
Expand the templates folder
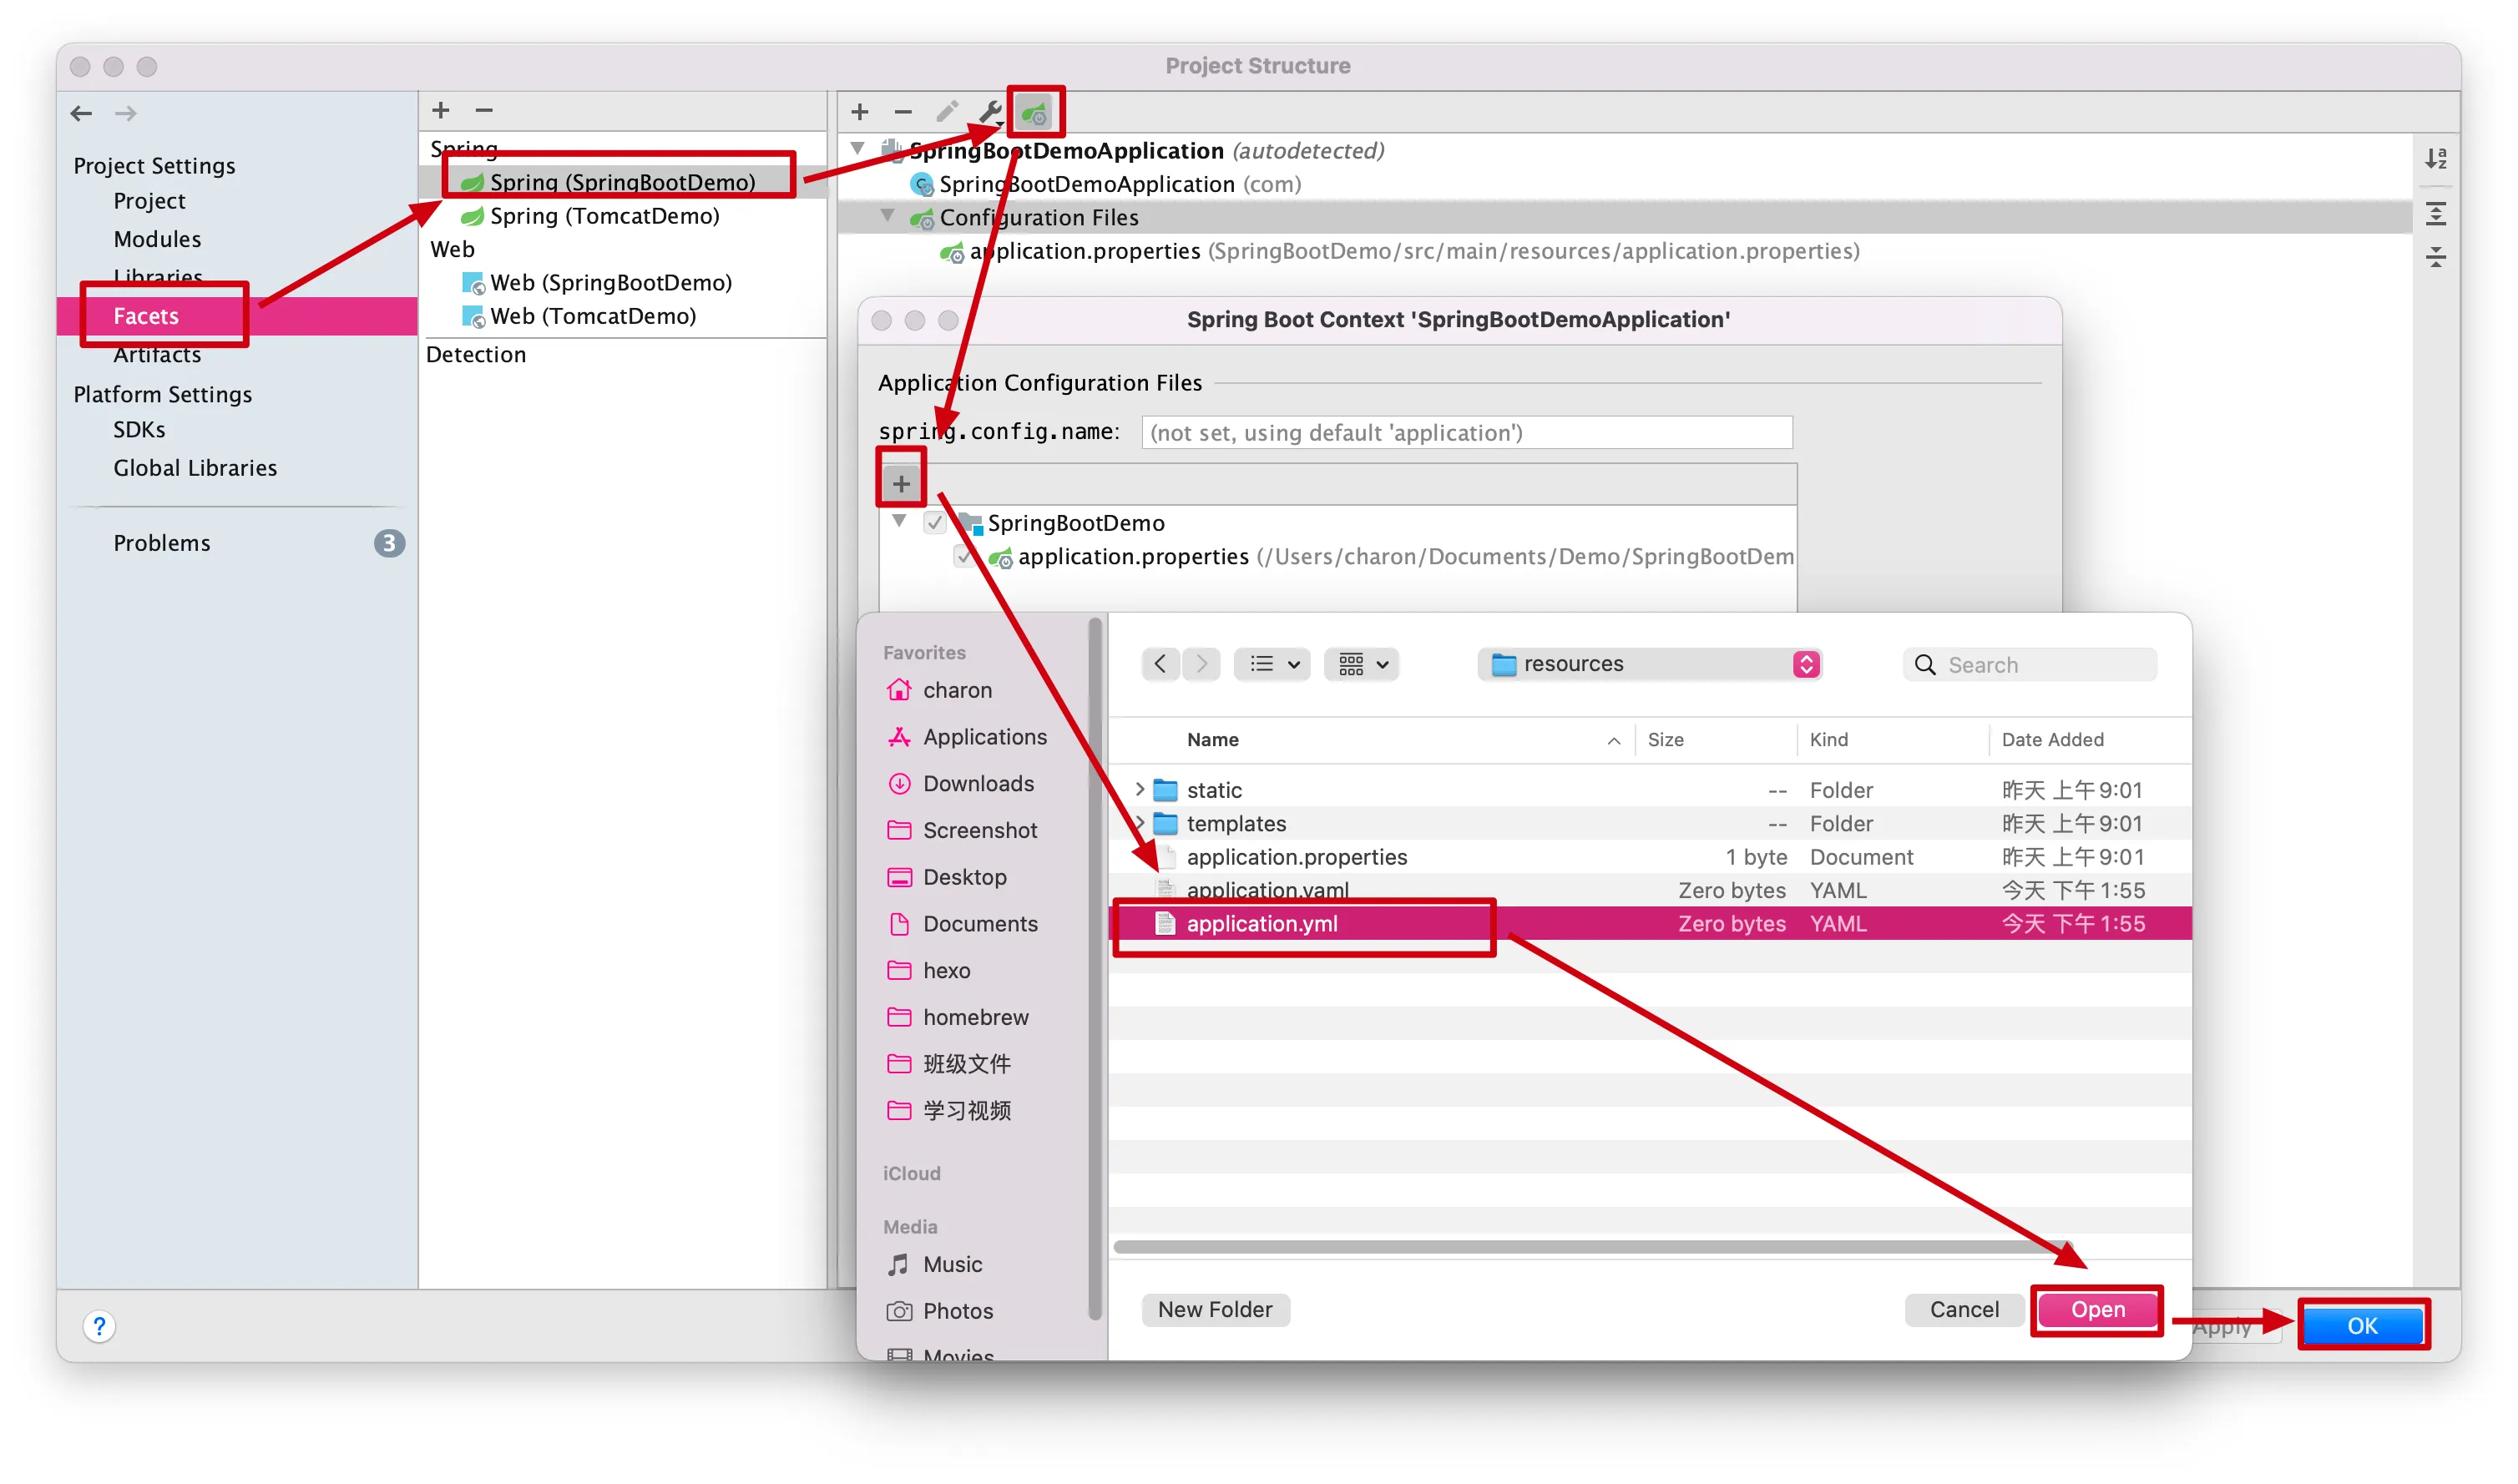click(1139, 823)
